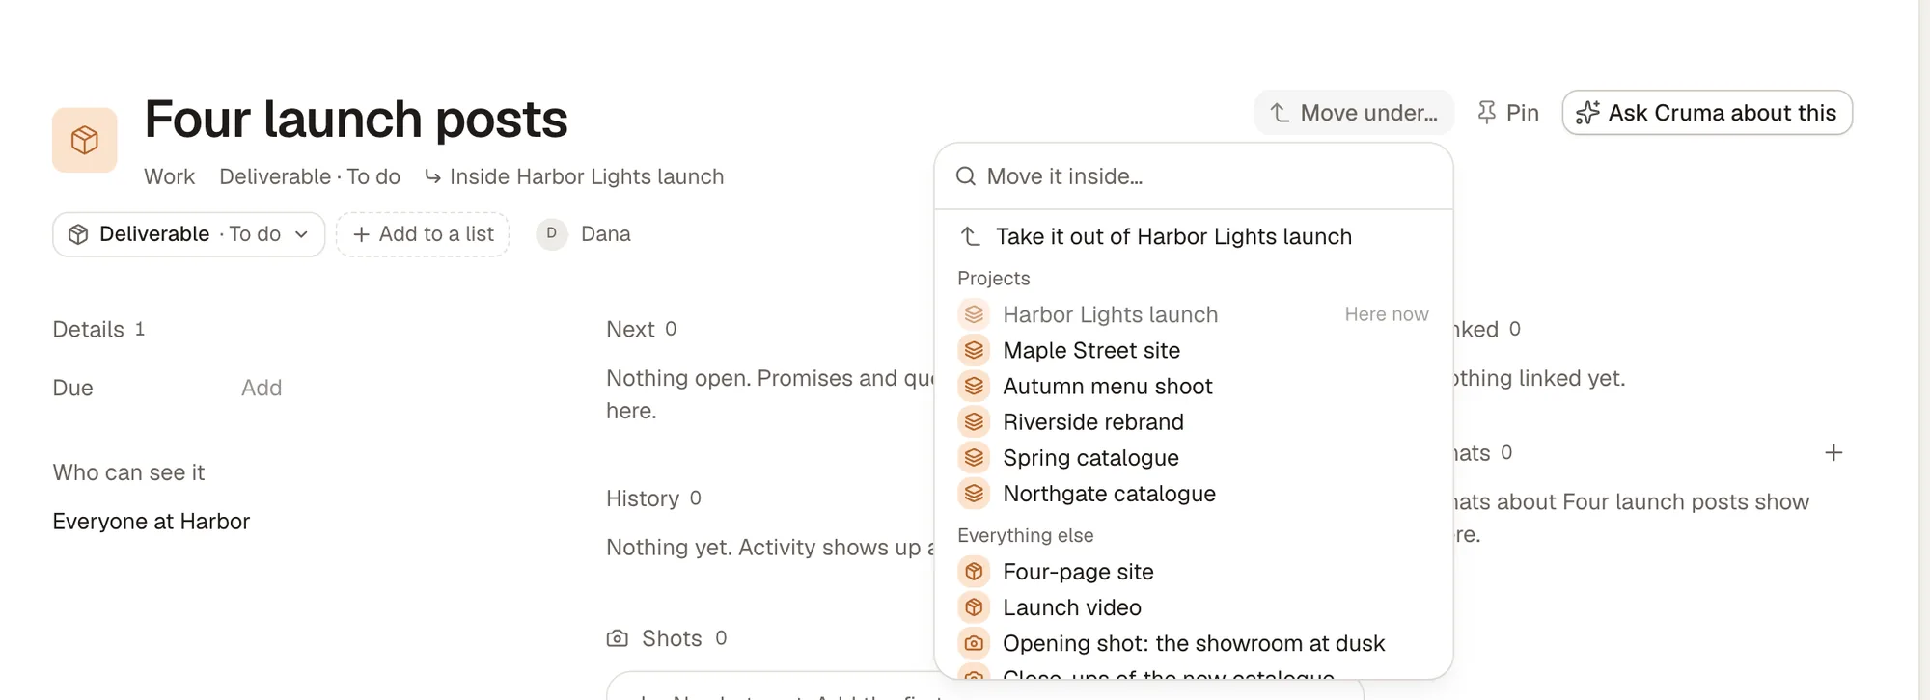Click the stack icon beside Spring catalogue
This screenshot has height=700, width=1930.
[x=974, y=457]
